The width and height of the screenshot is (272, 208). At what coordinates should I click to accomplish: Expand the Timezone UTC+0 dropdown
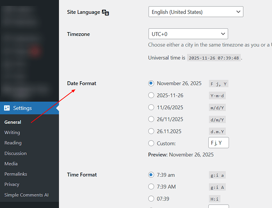(188, 34)
